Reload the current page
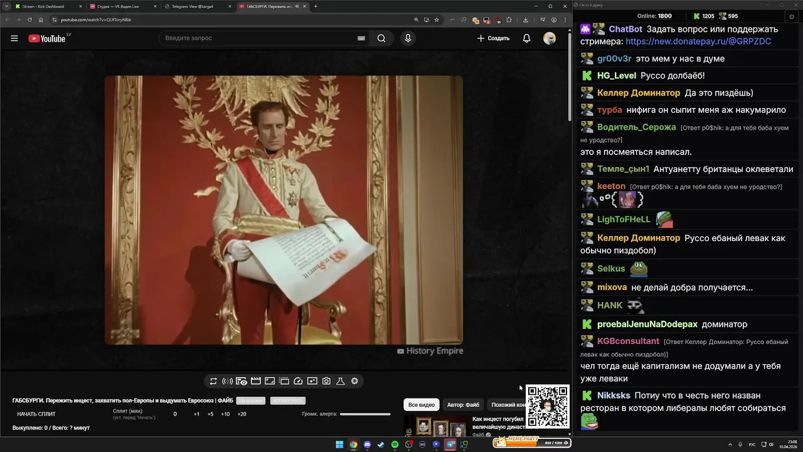803x452 pixels. tap(29, 19)
